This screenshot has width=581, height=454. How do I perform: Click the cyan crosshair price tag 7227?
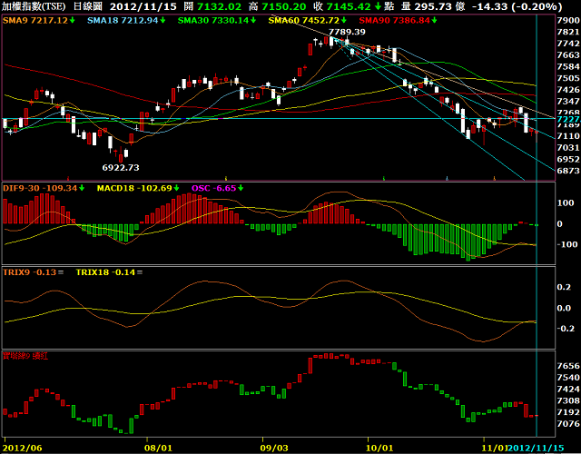point(568,119)
